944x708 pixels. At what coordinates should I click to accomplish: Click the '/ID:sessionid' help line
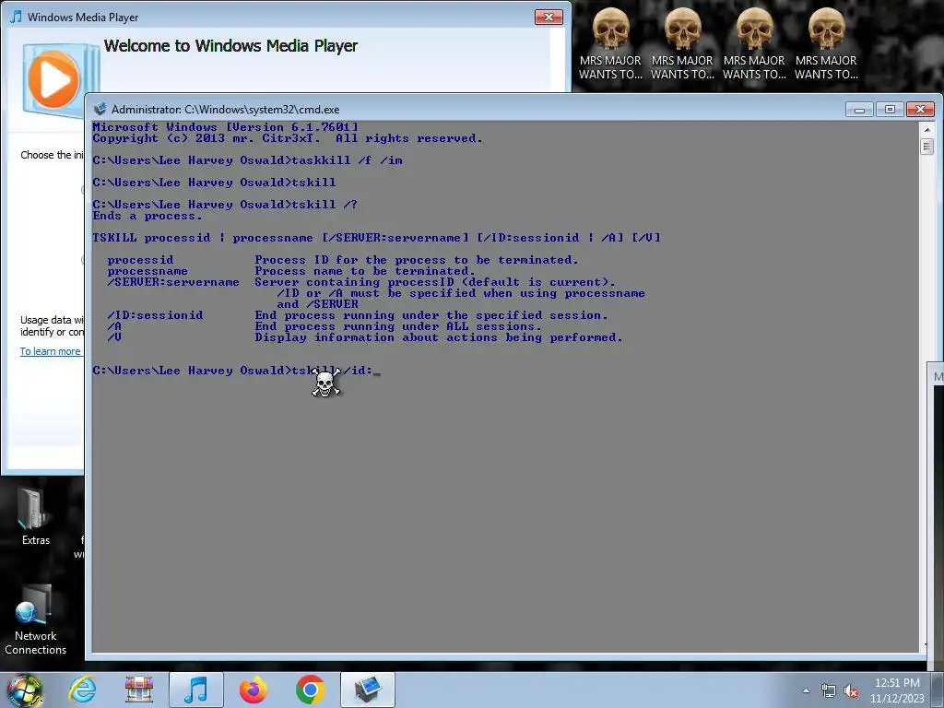(x=358, y=315)
